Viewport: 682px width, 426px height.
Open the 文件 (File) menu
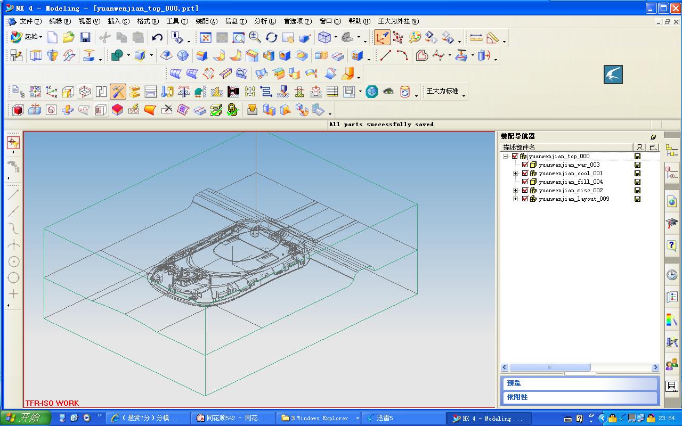[30, 21]
